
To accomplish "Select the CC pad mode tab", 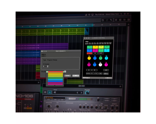I will [x=95, y=53].
